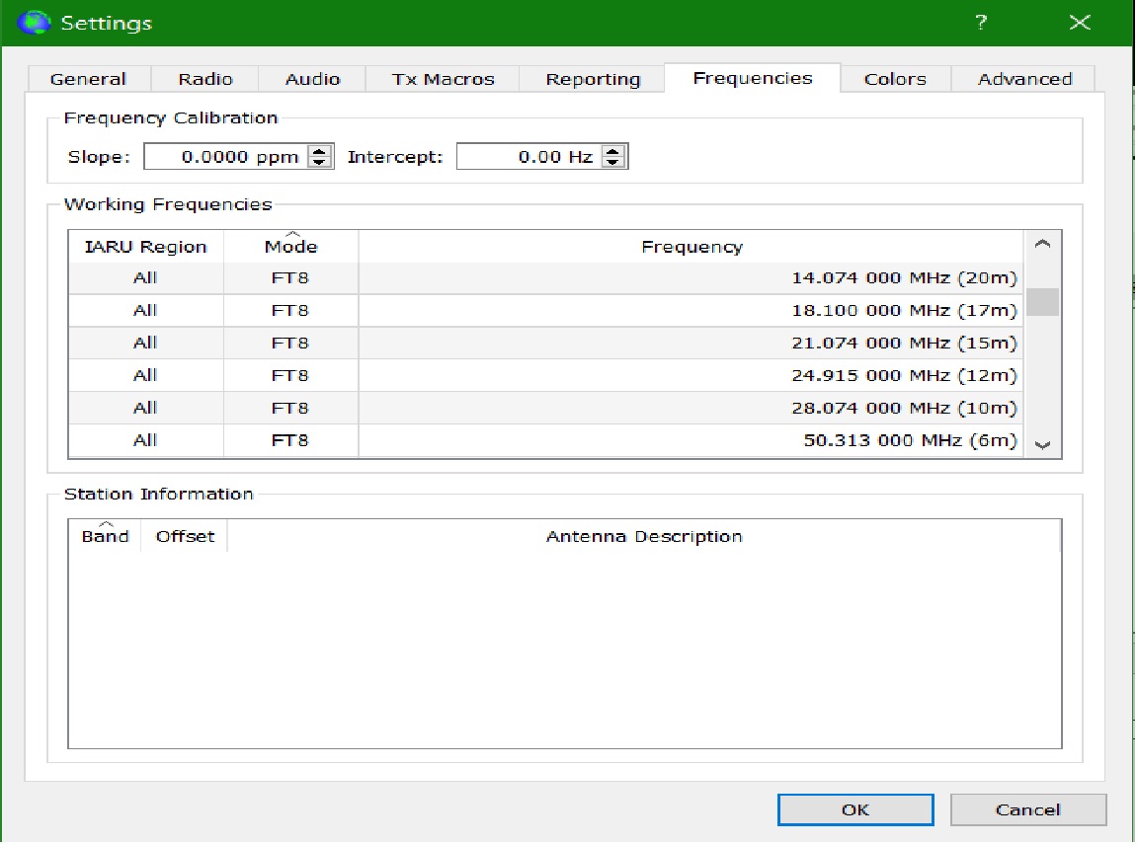Viewport: 1138px width, 845px height.
Task: Open the Colors tab
Action: [x=895, y=79]
